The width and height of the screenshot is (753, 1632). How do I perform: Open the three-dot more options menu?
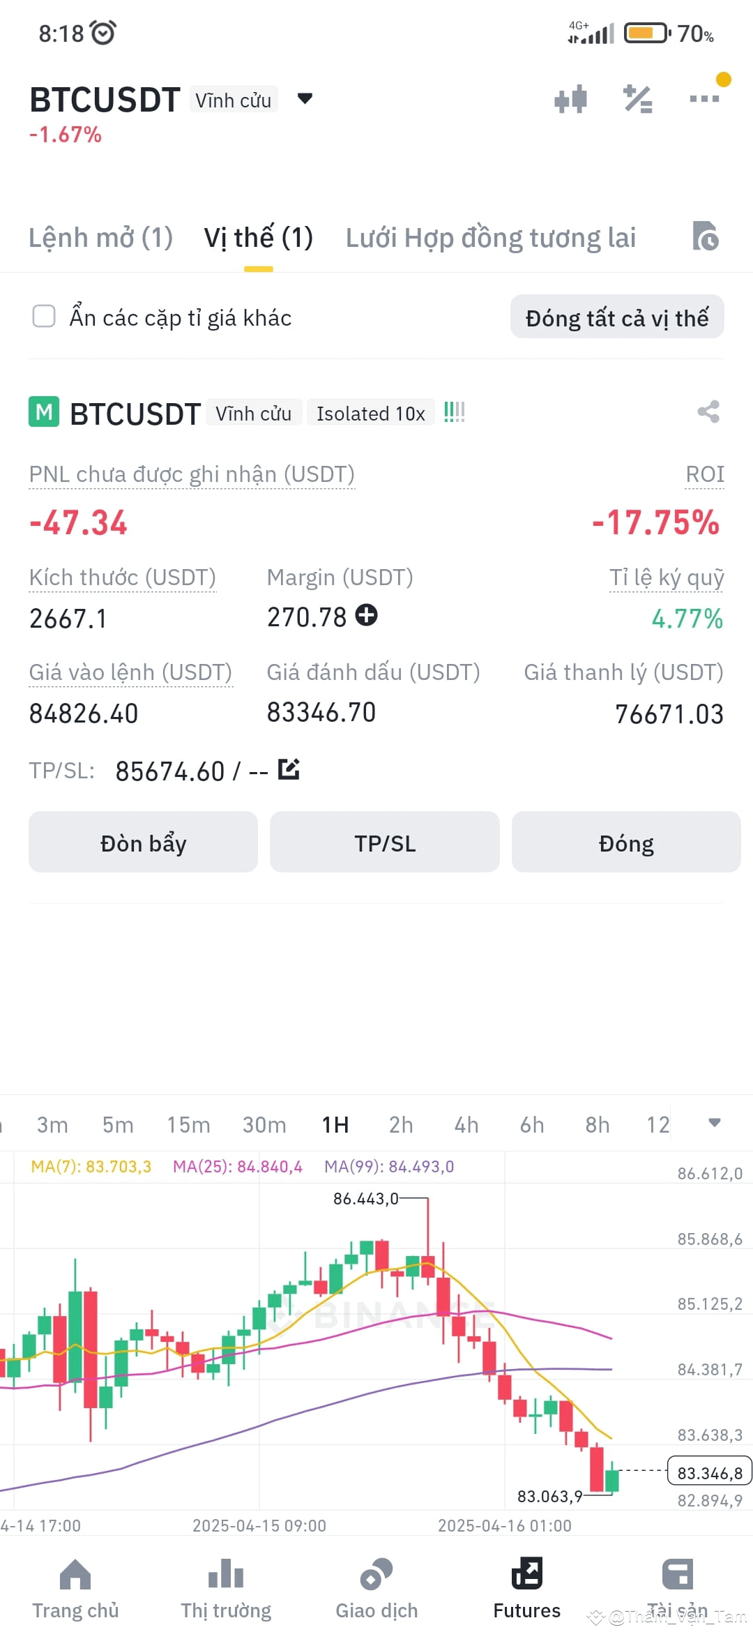tap(704, 98)
